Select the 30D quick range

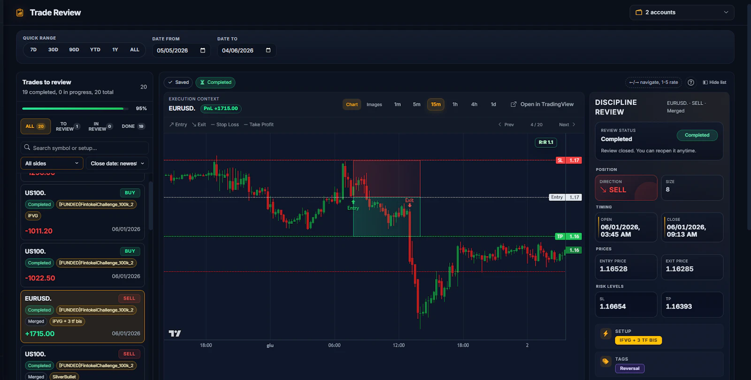click(53, 50)
